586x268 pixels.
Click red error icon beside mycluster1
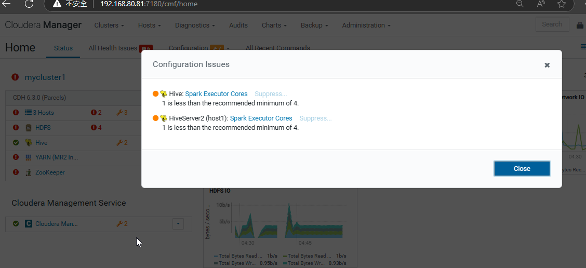coord(15,77)
